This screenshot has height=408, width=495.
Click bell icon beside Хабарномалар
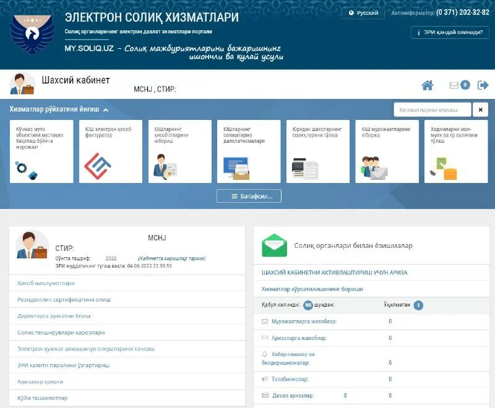(x=265, y=354)
